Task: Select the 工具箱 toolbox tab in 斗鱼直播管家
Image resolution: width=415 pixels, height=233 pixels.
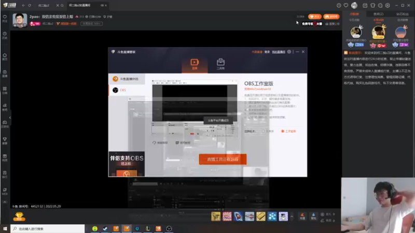Action: (x=220, y=64)
